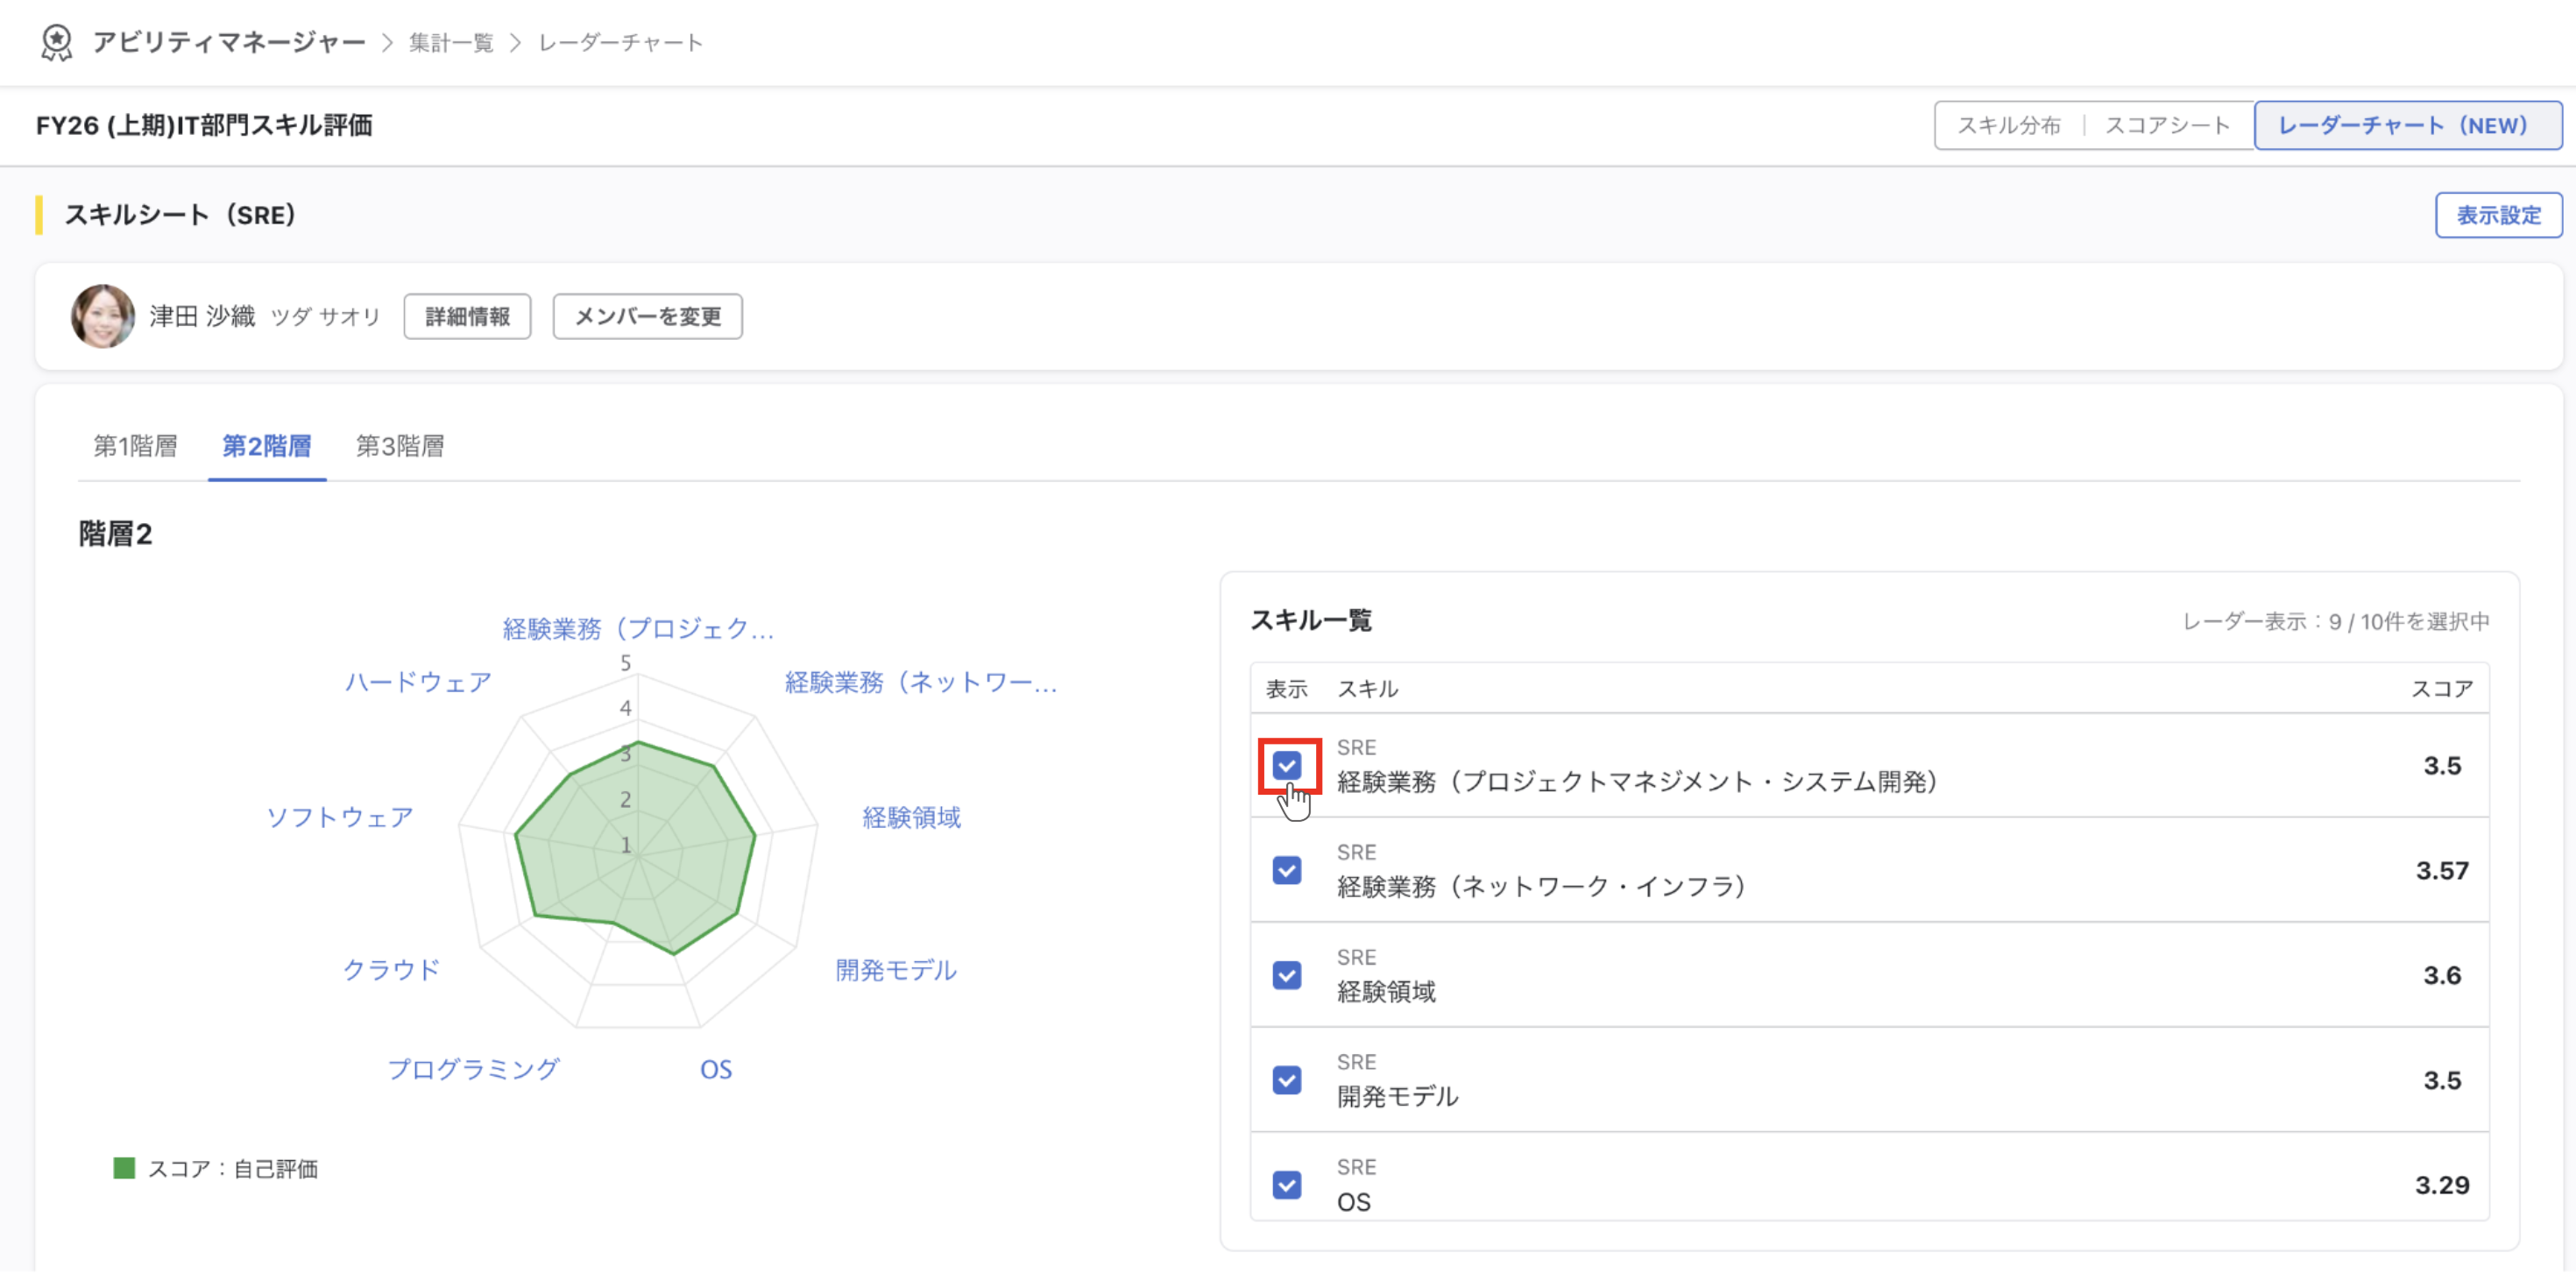Click the スキル column header
This screenshot has width=2576, height=1281.
click(x=1367, y=689)
